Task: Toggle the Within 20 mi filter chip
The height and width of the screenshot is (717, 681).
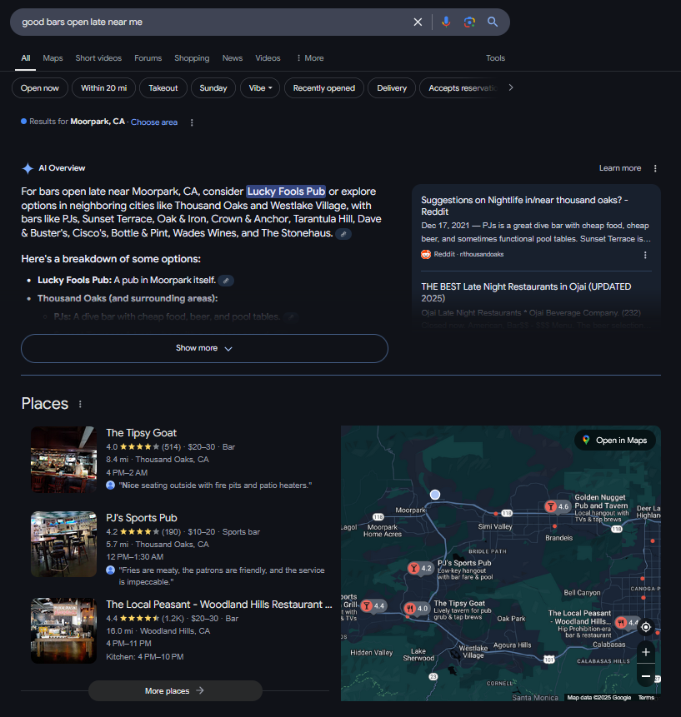Action: tap(104, 87)
